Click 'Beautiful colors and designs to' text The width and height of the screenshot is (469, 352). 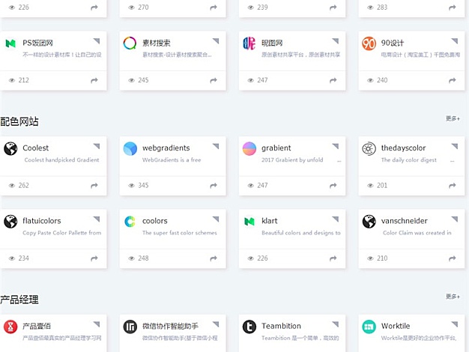click(x=301, y=233)
